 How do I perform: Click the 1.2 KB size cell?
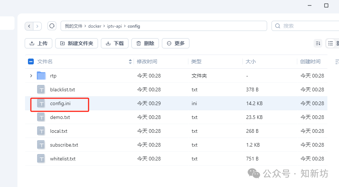click(253, 145)
